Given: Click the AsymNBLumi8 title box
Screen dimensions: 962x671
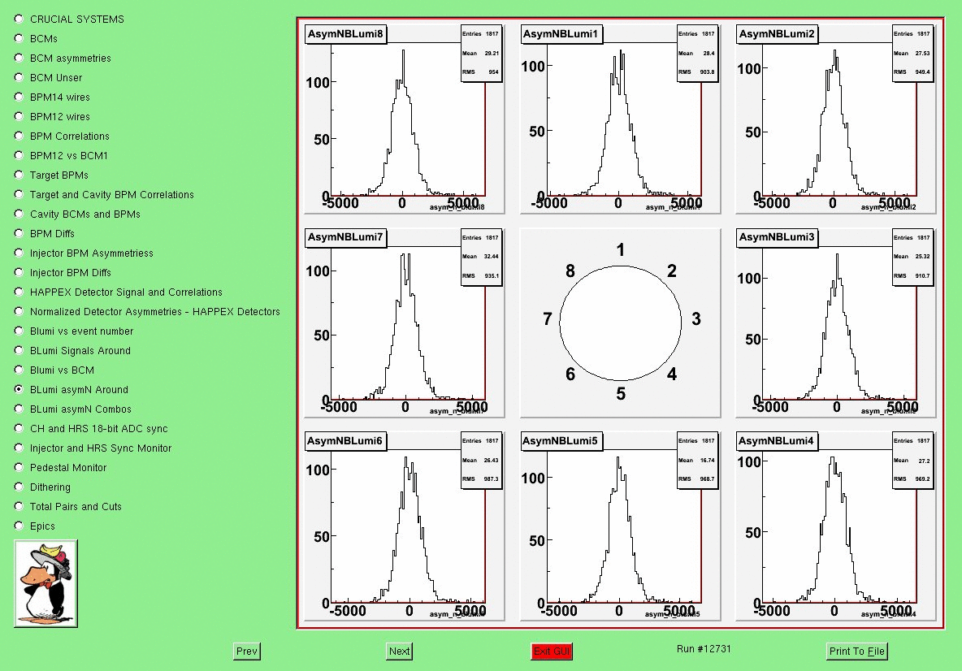Looking at the screenshot, I should click(x=345, y=34).
